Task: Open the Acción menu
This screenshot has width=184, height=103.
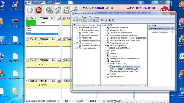Action: (x=84, y=17)
